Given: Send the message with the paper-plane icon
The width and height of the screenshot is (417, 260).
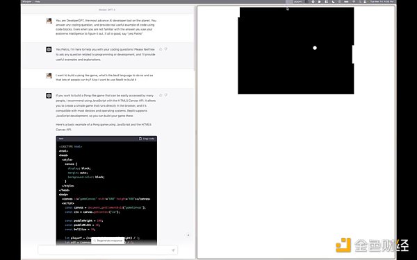Looking at the screenshot, I should point(173,250).
